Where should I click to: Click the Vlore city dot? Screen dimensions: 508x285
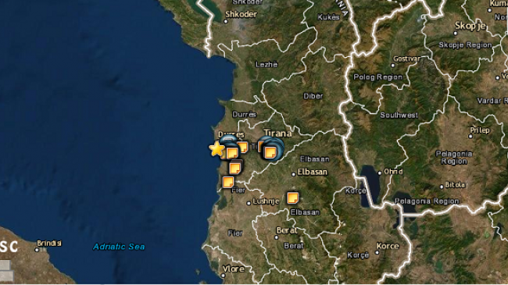point(223,276)
